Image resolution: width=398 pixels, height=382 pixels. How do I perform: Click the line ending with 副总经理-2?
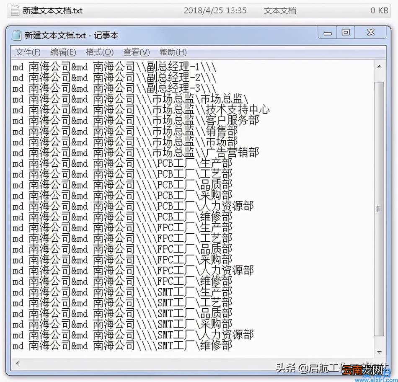coord(114,77)
